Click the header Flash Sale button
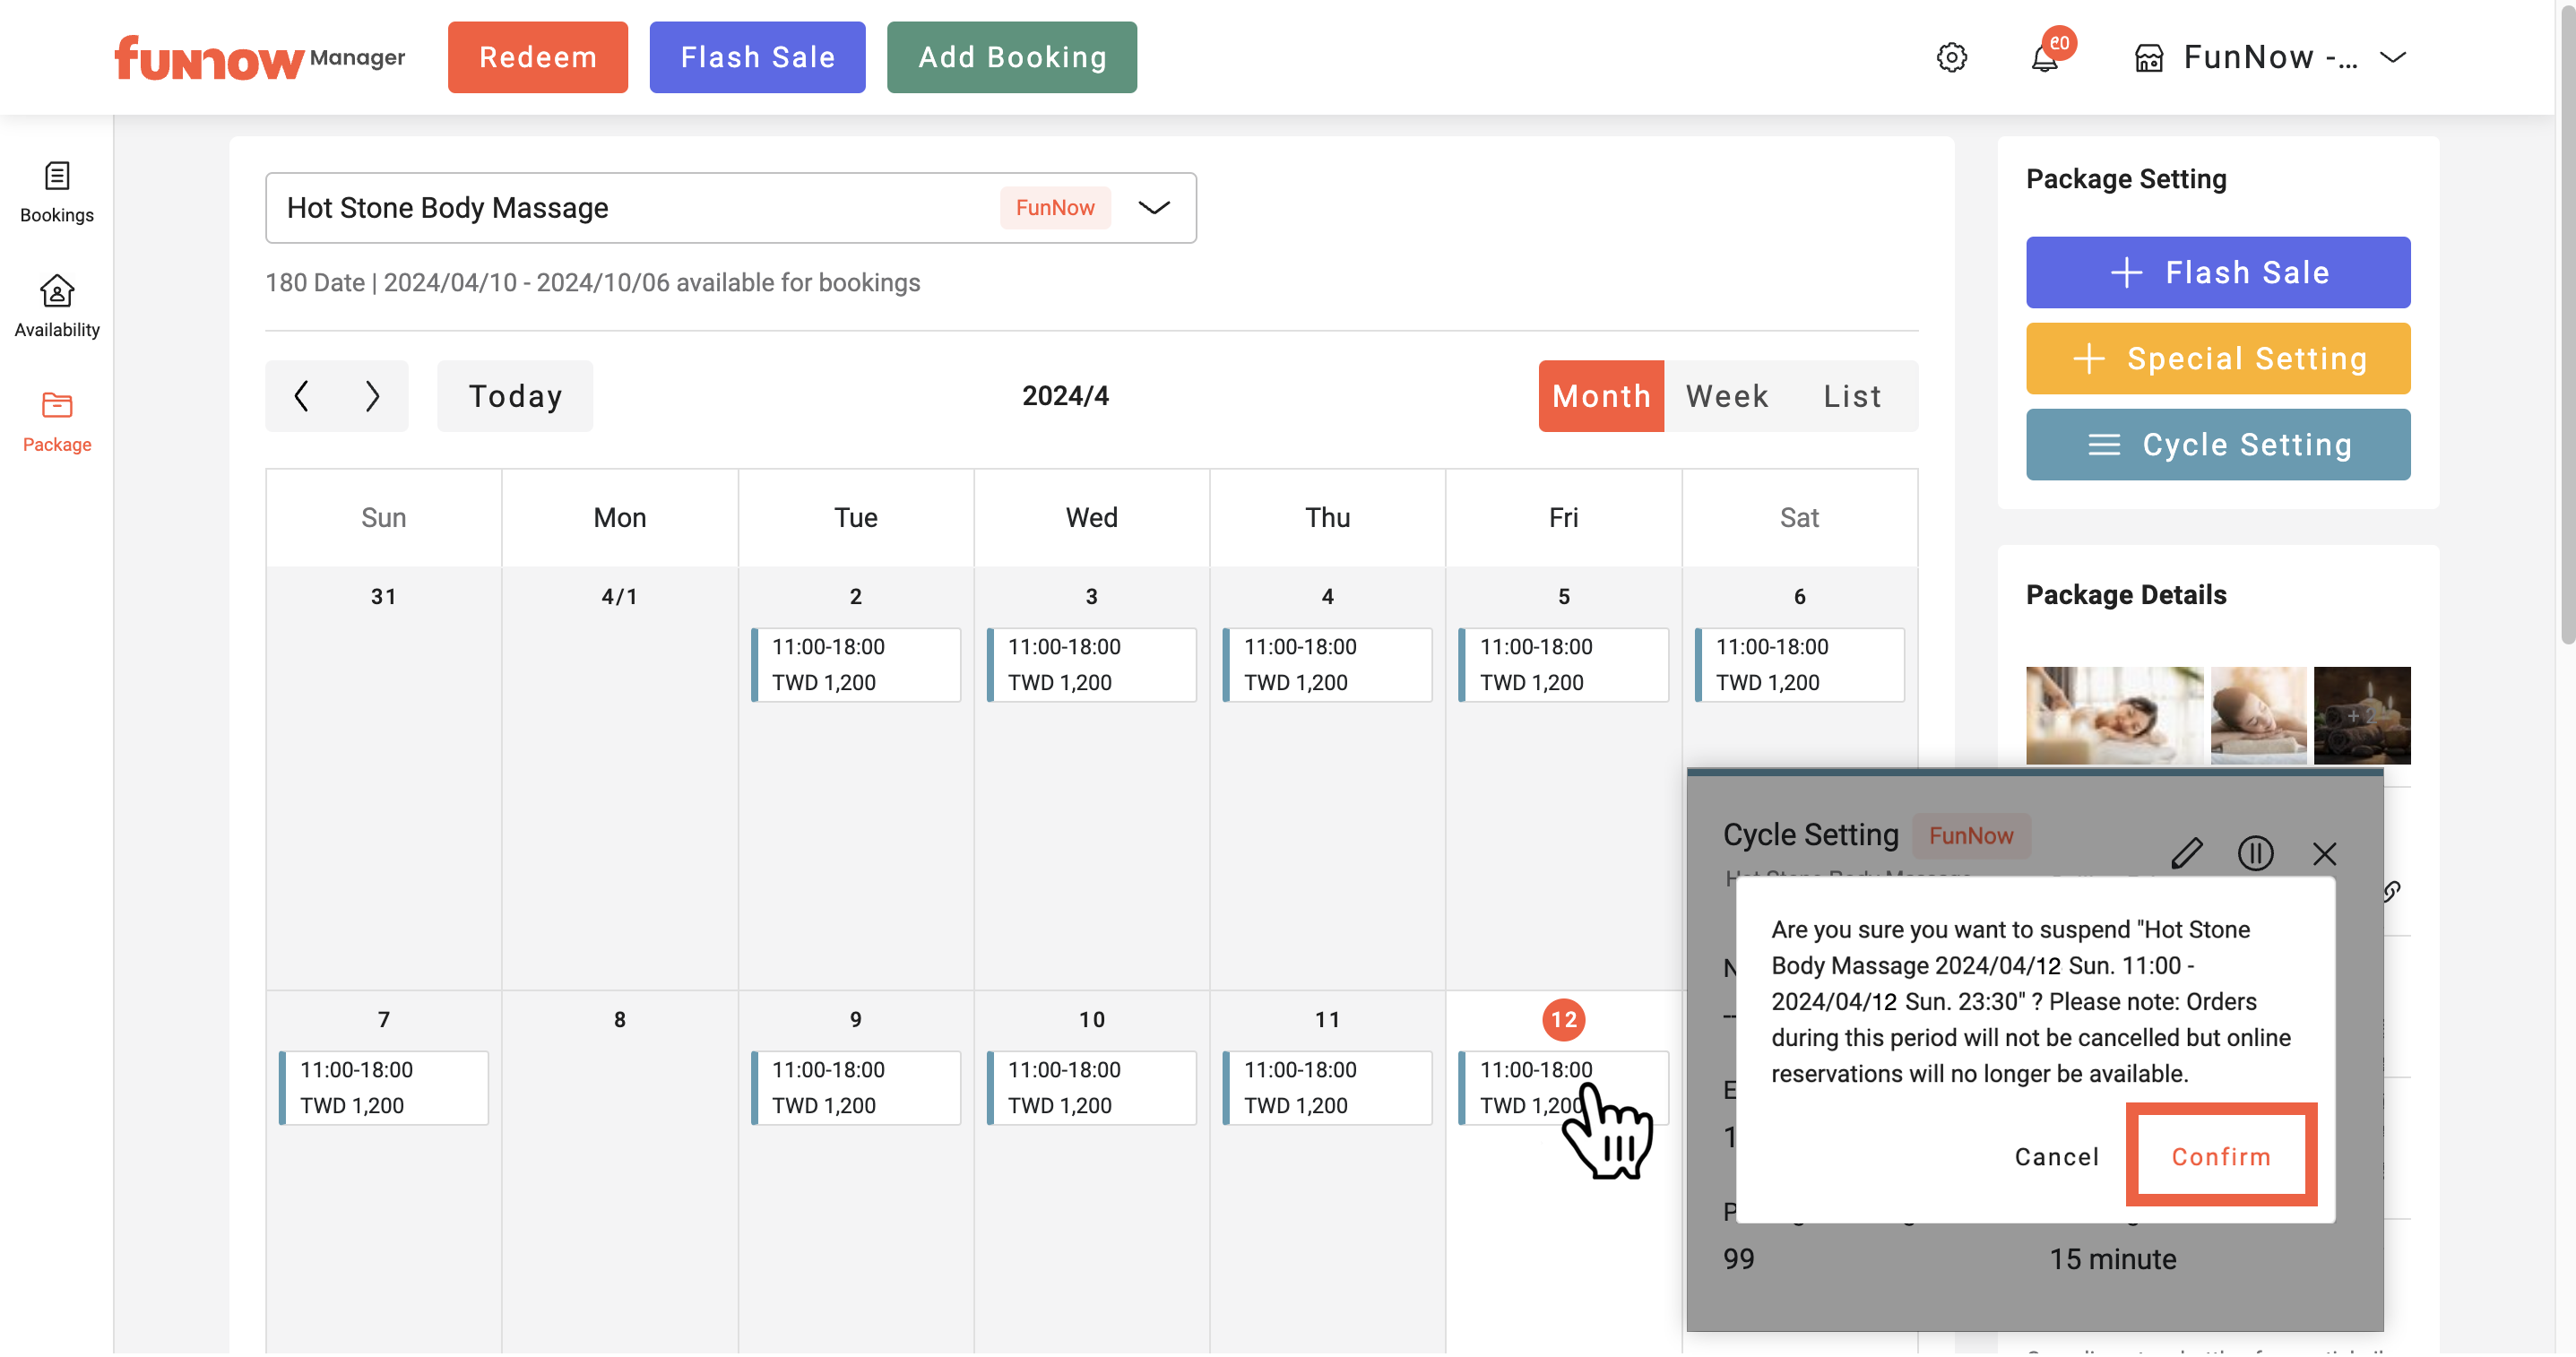This screenshot has width=2576, height=1357. [757, 57]
